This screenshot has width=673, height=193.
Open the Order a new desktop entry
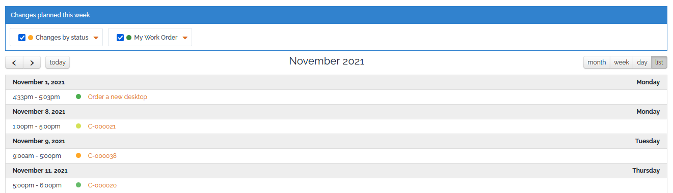118,96
